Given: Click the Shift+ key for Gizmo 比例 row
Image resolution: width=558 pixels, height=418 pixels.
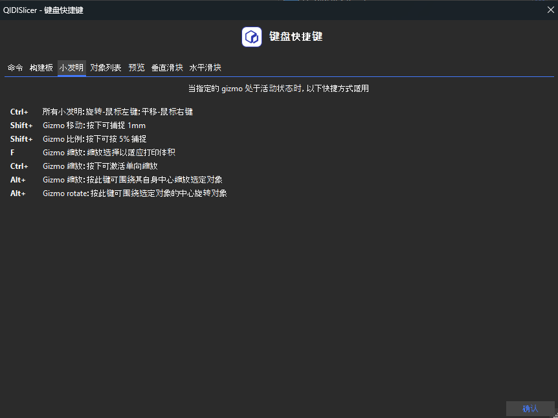Looking at the screenshot, I should point(21,138).
